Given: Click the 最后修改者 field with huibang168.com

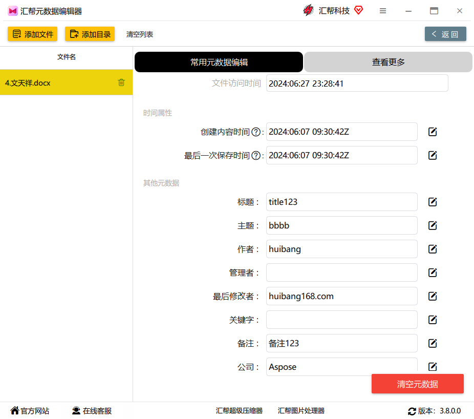Looking at the screenshot, I should pyautogui.click(x=341, y=296).
